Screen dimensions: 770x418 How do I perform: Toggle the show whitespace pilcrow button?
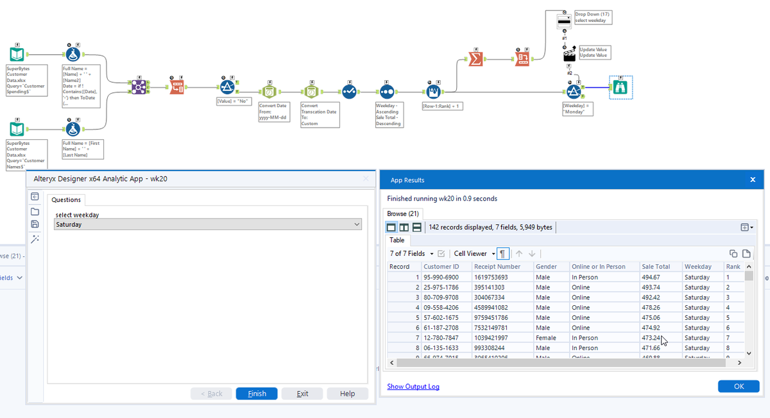504,253
